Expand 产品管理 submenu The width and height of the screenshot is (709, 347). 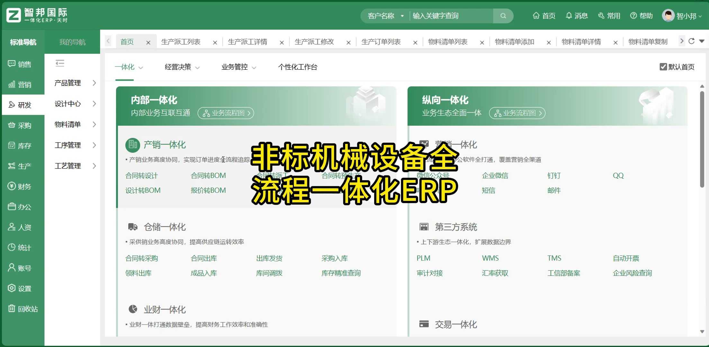[x=76, y=83]
